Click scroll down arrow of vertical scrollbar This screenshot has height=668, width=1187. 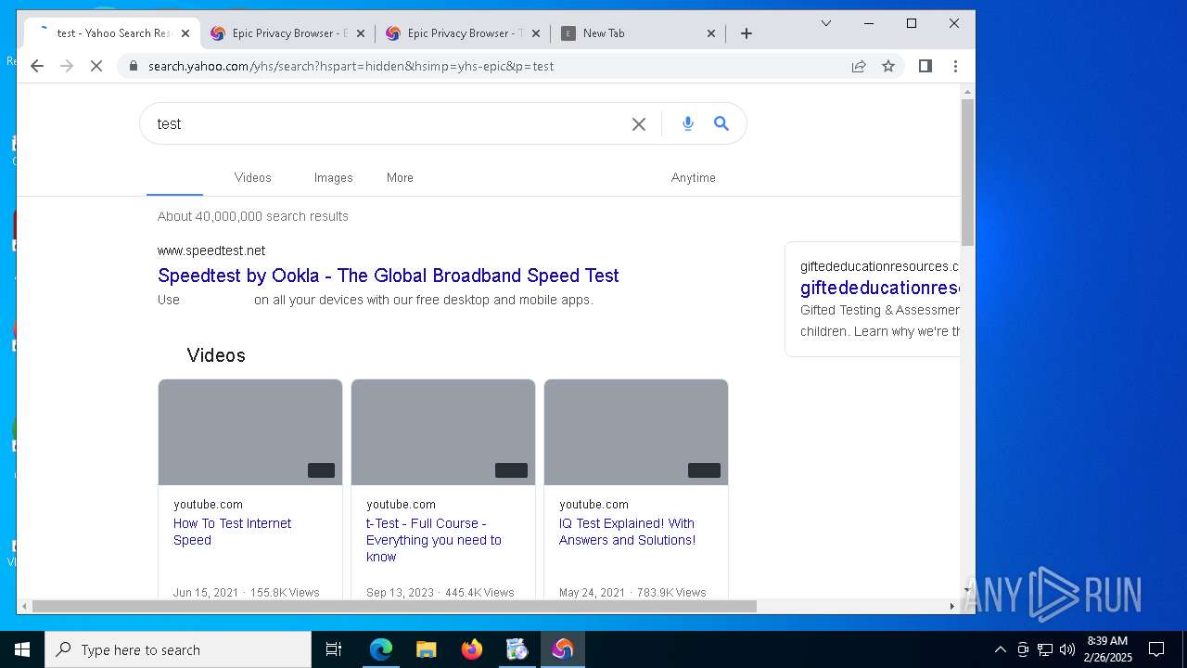[967, 590]
